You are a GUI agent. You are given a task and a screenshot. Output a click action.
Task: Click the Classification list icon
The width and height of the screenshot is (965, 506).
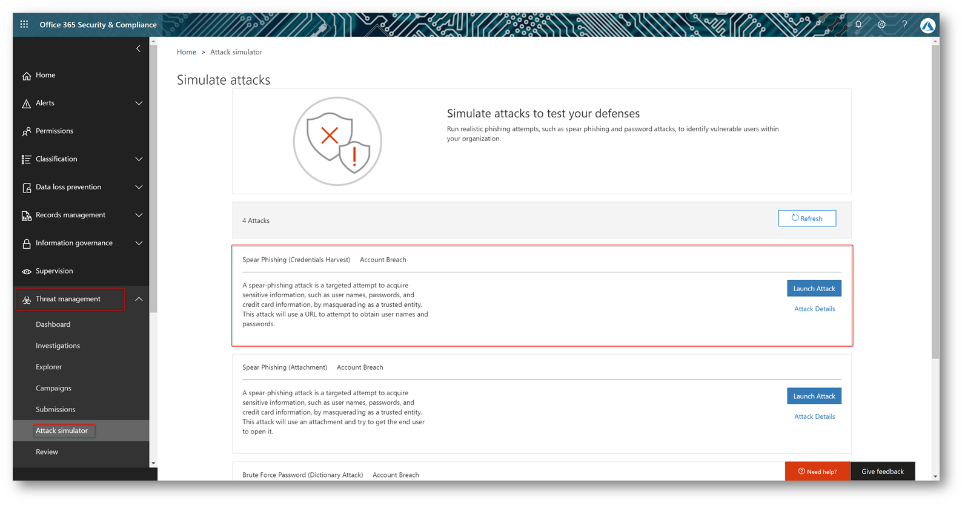tap(27, 159)
